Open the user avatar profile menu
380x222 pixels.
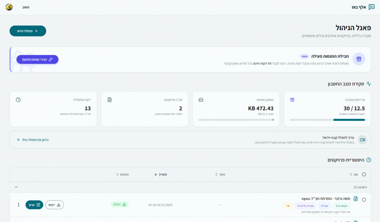[x=9, y=7]
